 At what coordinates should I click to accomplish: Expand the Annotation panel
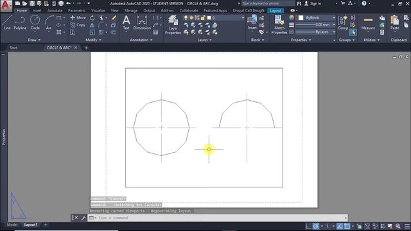(141, 40)
